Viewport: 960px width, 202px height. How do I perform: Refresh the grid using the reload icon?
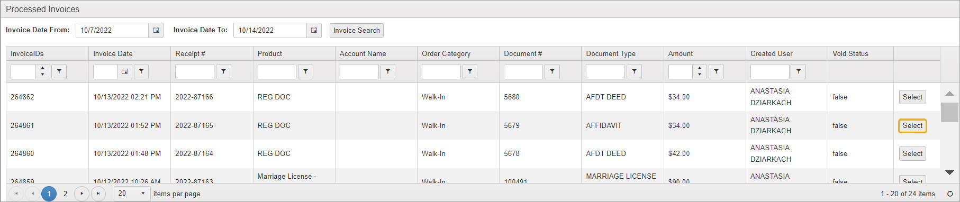[950, 194]
